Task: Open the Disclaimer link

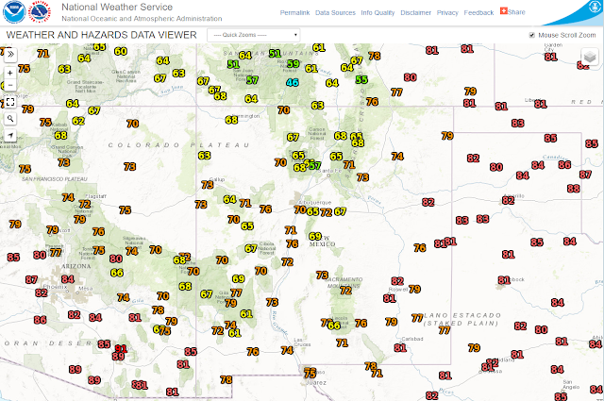Action: [415, 12]
